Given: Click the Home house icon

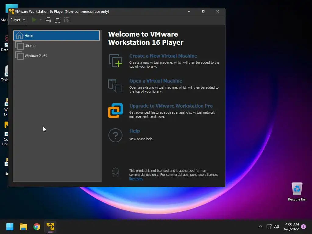Looking at the screenshot, I should click(19, 35).
